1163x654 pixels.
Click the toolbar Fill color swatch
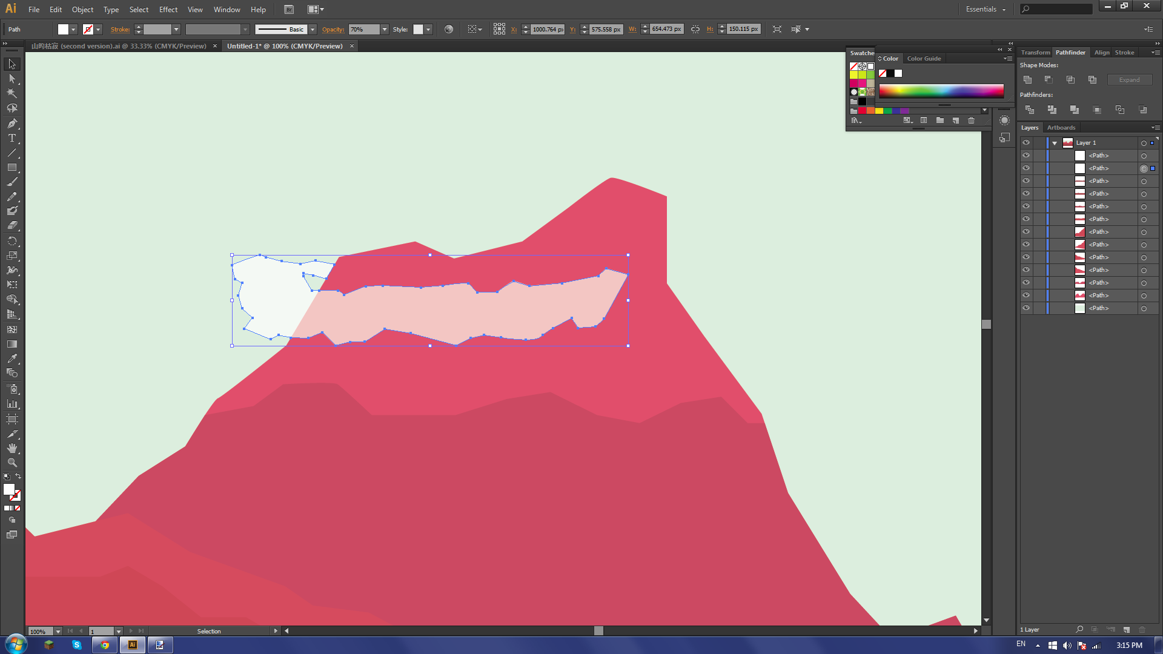point(9,489)
